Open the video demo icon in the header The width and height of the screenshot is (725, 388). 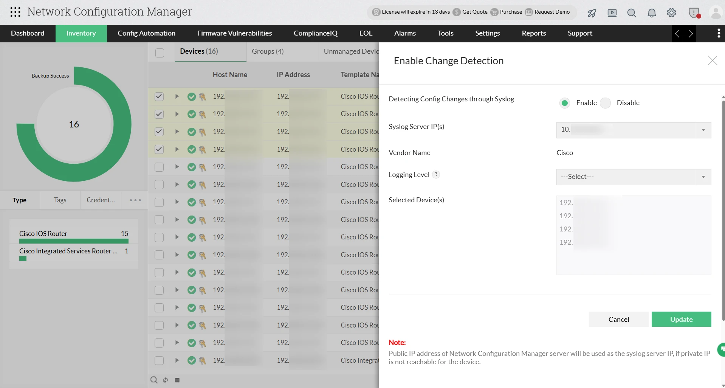tap(612, 12)
